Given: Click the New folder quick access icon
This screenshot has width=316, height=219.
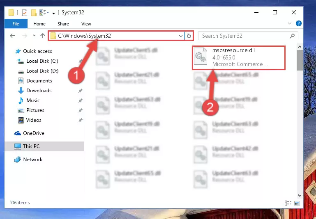Looking at the screenshot, I should (x=34, y=13).
